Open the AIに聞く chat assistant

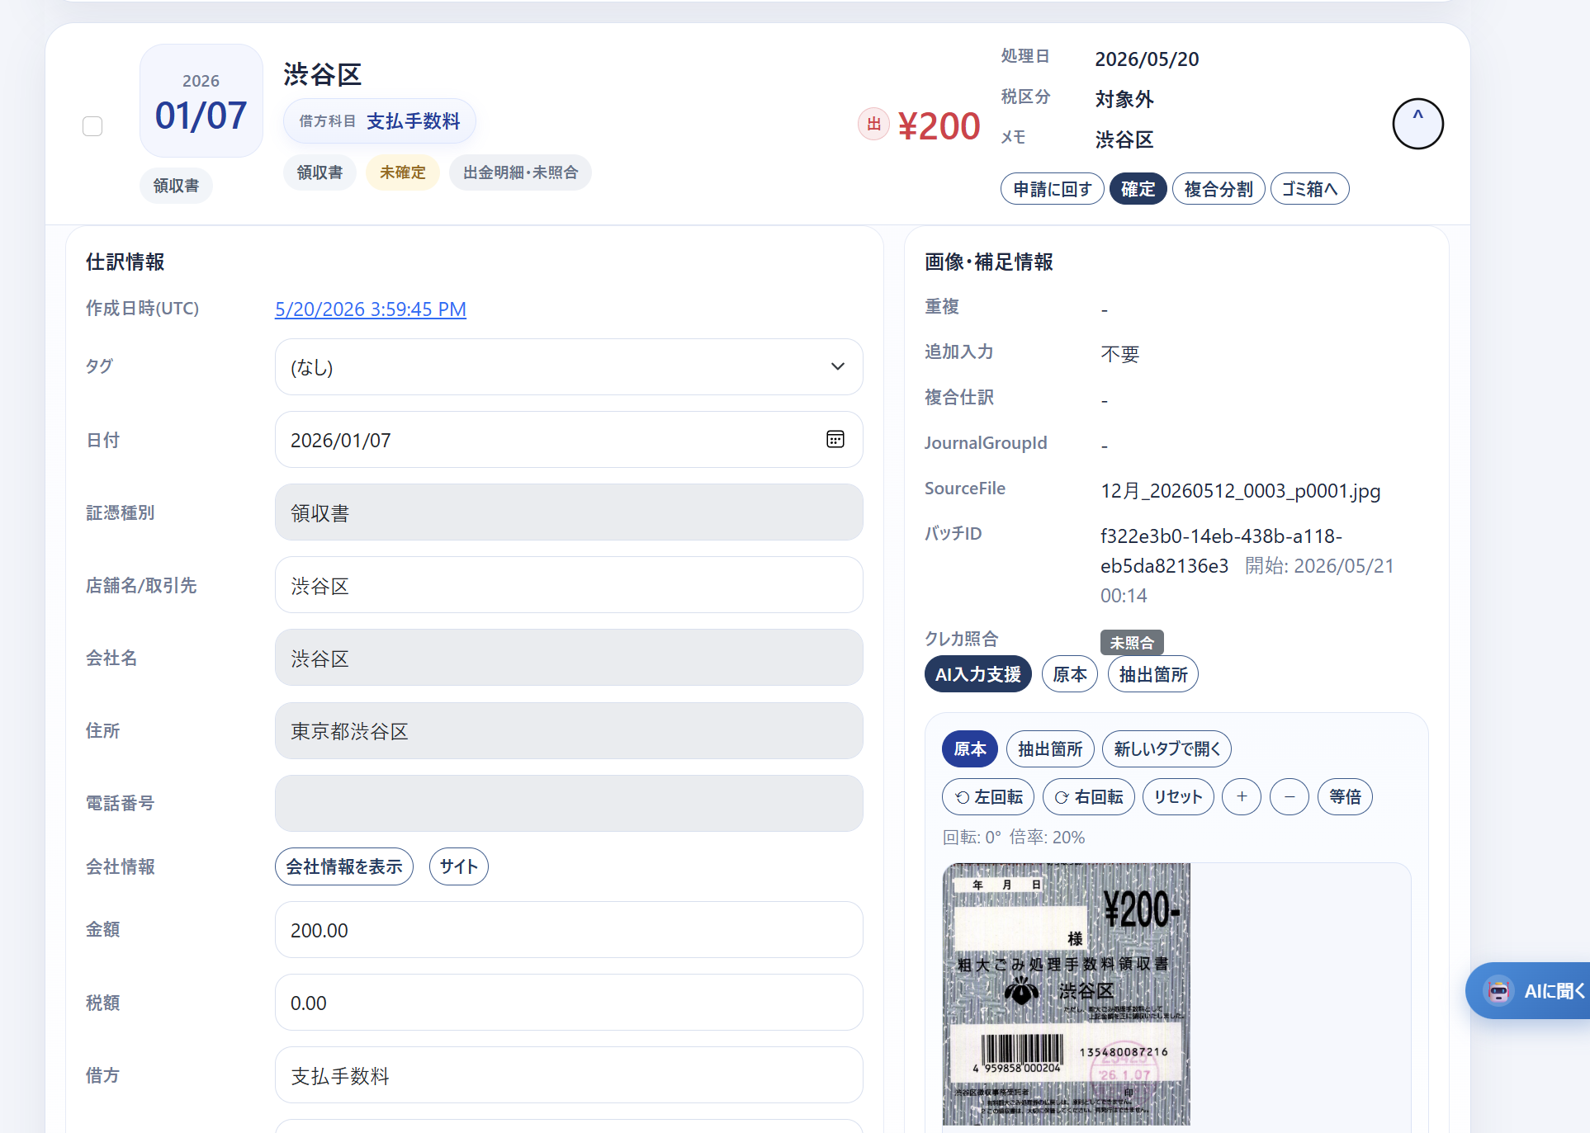1530,990
